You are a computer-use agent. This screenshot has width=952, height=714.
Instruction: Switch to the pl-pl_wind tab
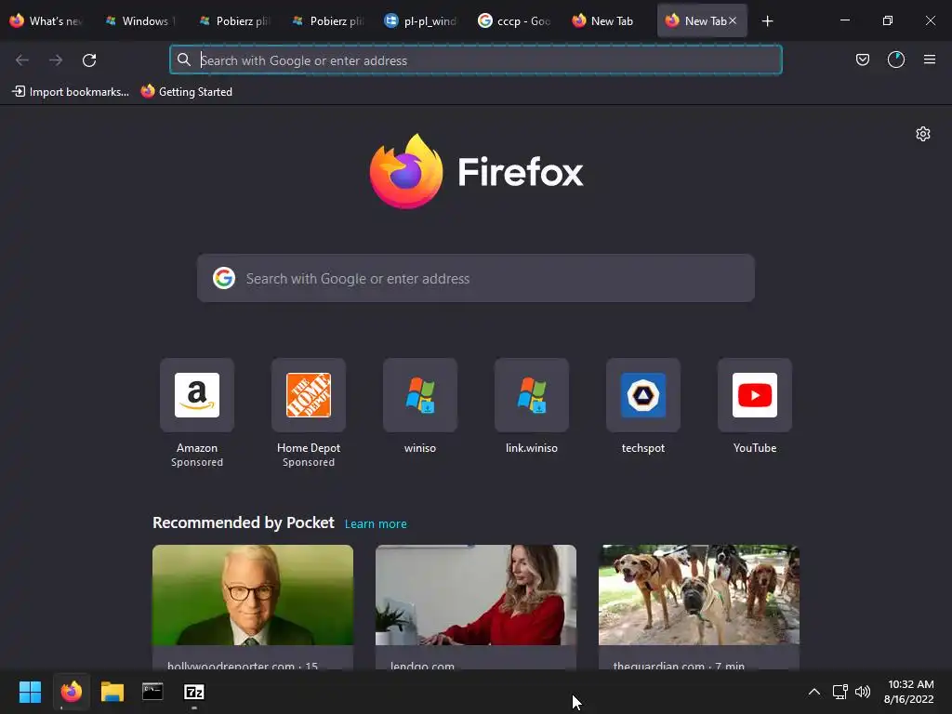[x=421, y=21]
